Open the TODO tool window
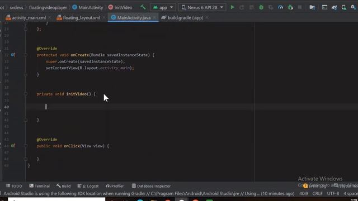 coord(14,186)
